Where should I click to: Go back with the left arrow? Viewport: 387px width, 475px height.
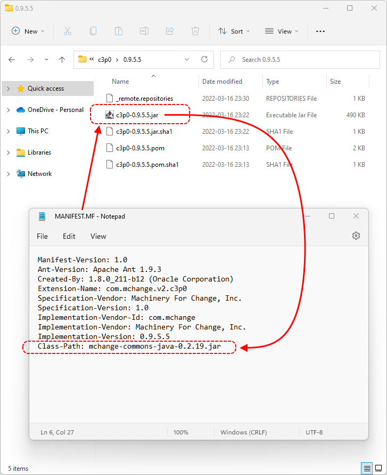[x=12, y=60]
